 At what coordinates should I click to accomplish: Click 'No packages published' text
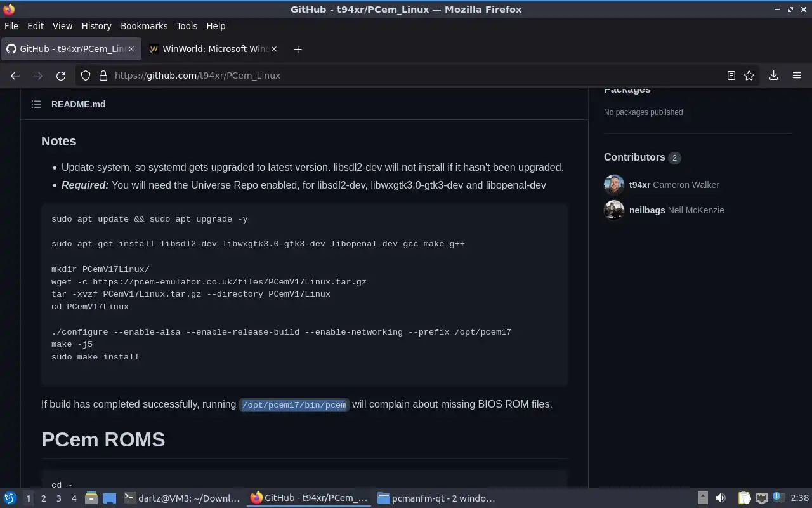(643, 112)
